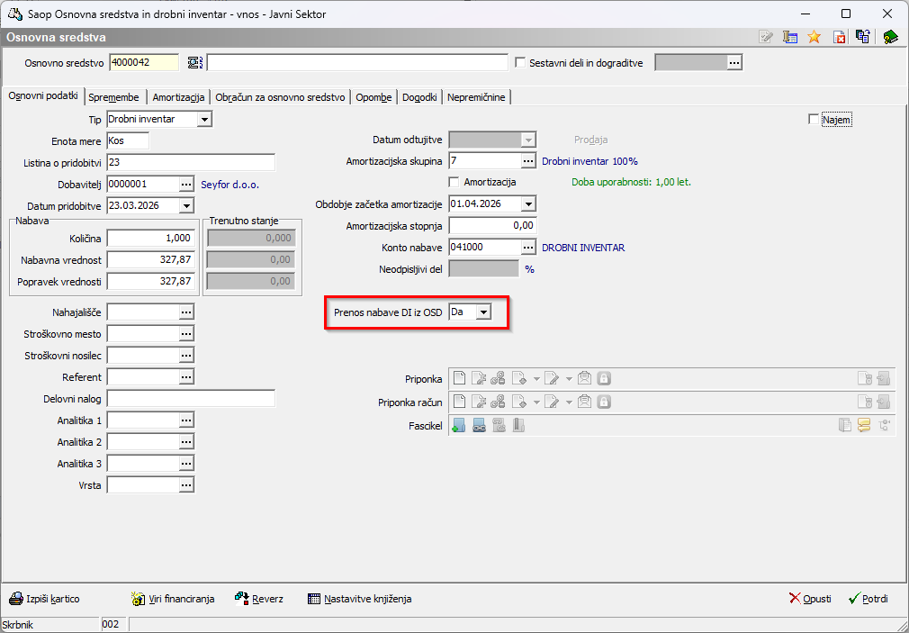Click the favorites star icon in header

(814, 37)
